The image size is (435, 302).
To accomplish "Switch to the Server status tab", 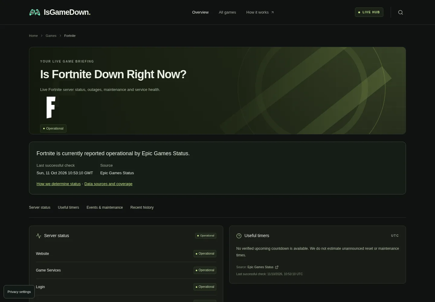I will click(40, 207).
